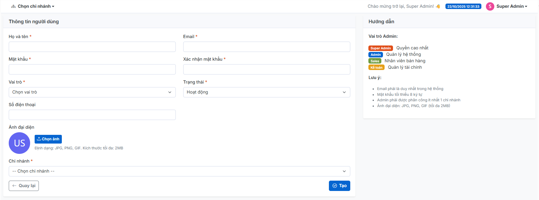The width and height of the screenshot is (539, 200).
Task: Click the US avatar placeholder circle
Action: [19, 143]
